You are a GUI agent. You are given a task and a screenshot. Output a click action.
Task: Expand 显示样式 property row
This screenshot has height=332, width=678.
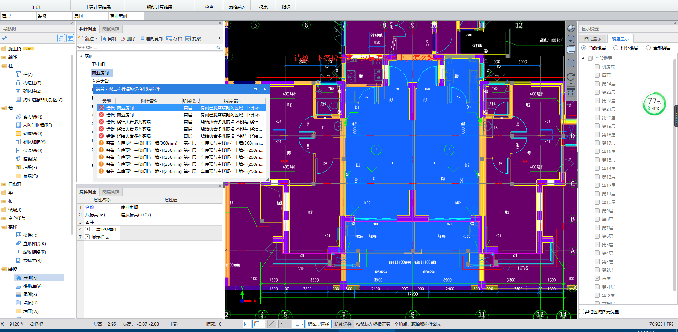click(x=87, y=237)
